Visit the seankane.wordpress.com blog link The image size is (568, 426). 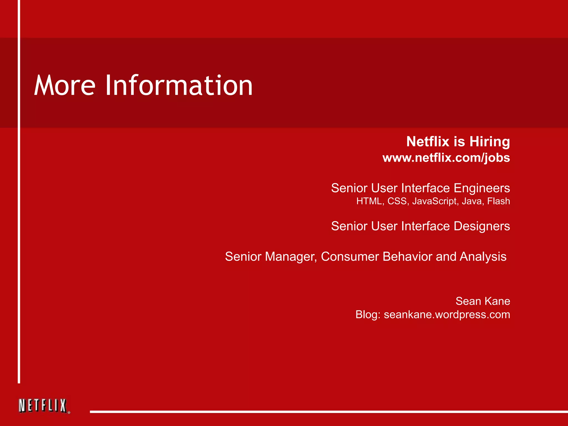447,315
